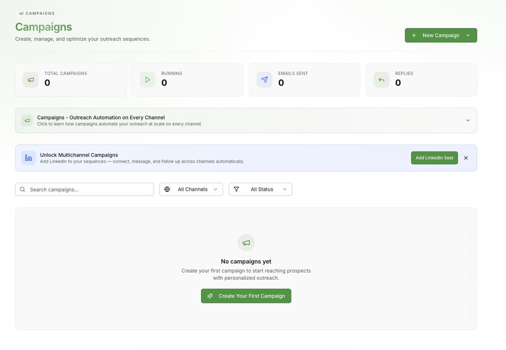The image size is (506, 350).
Task: Click the magnifier icon in search box
Action: pos(22,189)
